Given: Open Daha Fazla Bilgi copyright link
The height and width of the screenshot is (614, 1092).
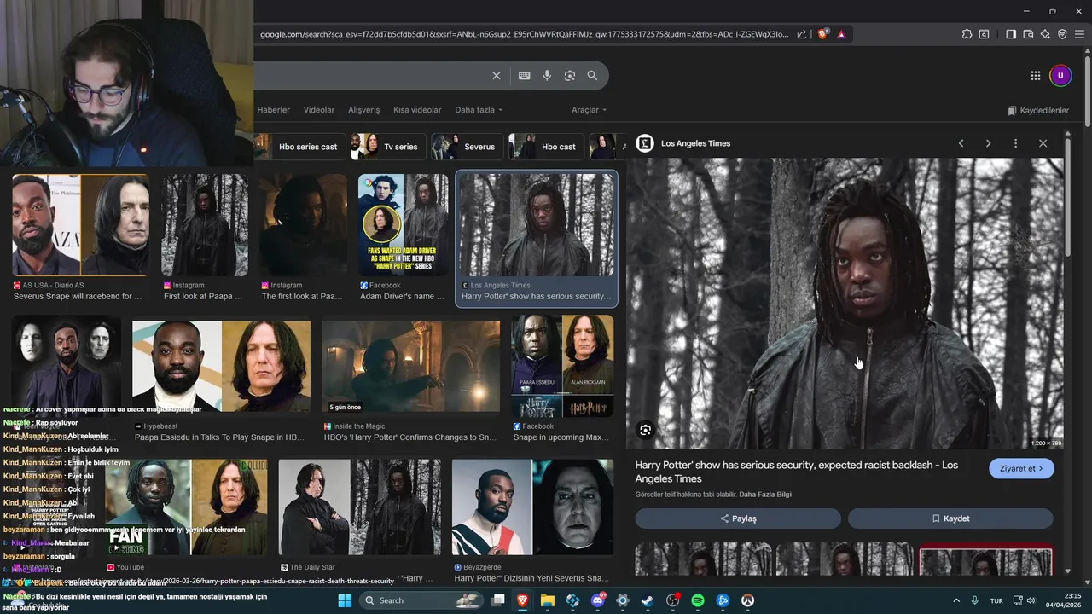Looking at the screenshot, I should pos(765,495).
